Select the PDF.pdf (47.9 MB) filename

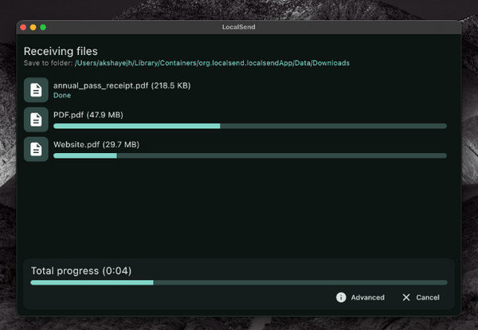click(88, 115)
